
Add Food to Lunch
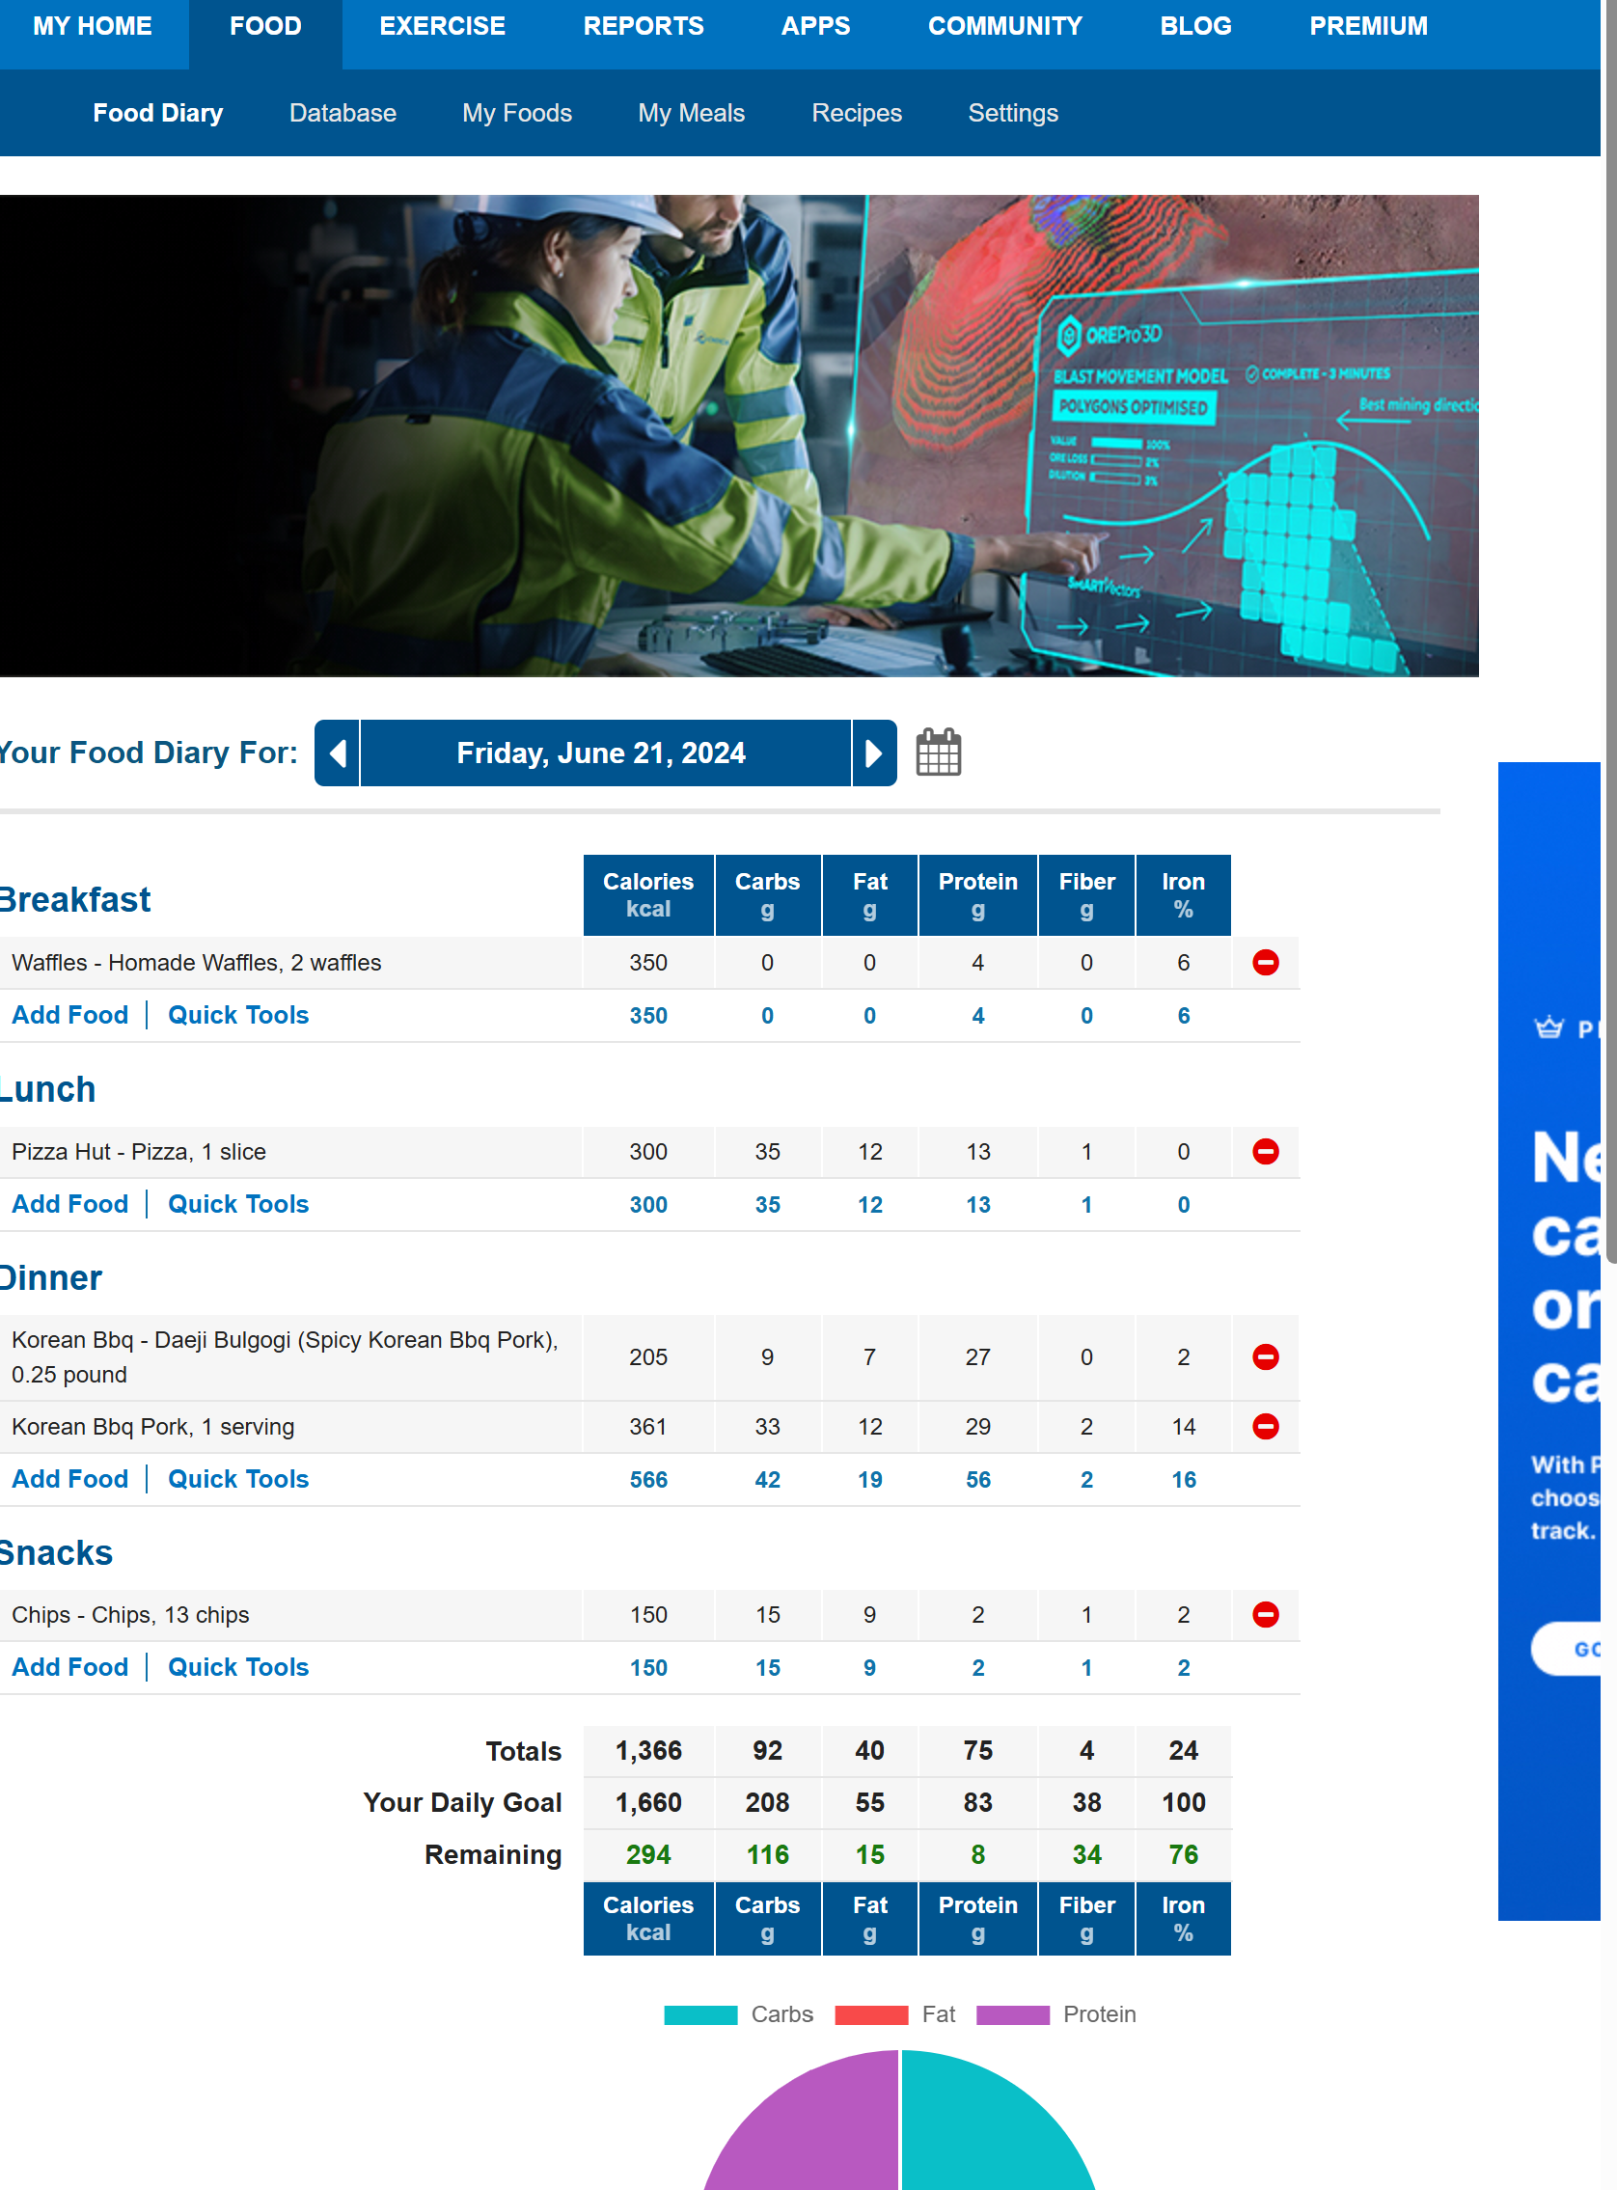click(x=70, y=1204)
